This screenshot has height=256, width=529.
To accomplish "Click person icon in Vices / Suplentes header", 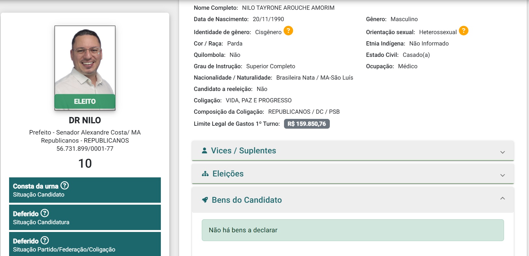I will [x=204, y=150].
